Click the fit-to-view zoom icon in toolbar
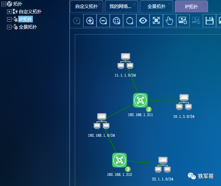 point(116,21)
